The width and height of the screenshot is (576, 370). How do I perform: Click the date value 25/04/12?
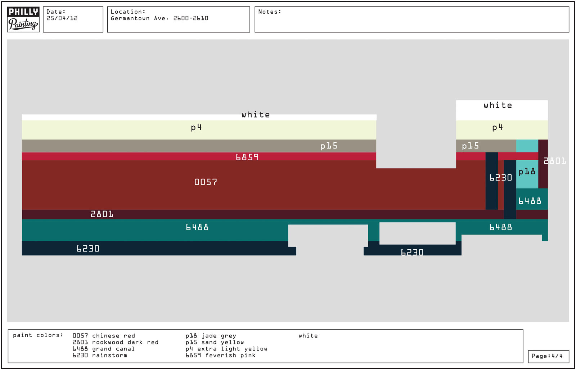point(62,18)
